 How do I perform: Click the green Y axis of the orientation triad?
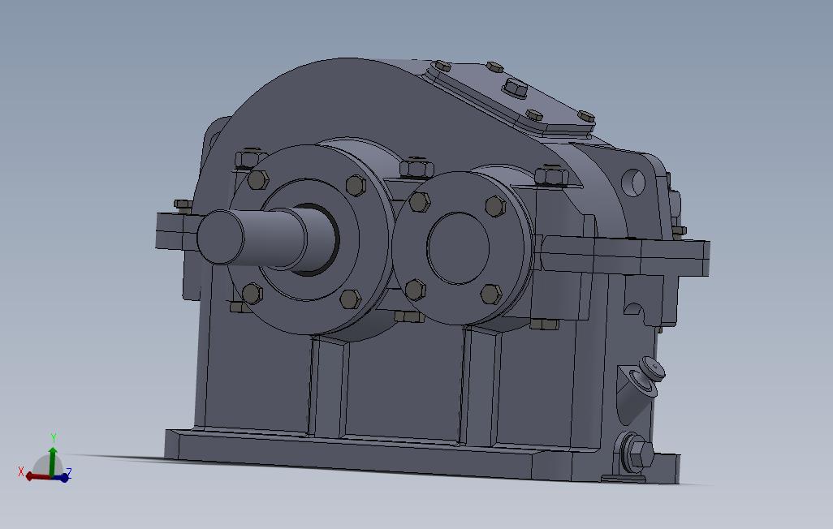pyautogui.click(x=53, y=461)
